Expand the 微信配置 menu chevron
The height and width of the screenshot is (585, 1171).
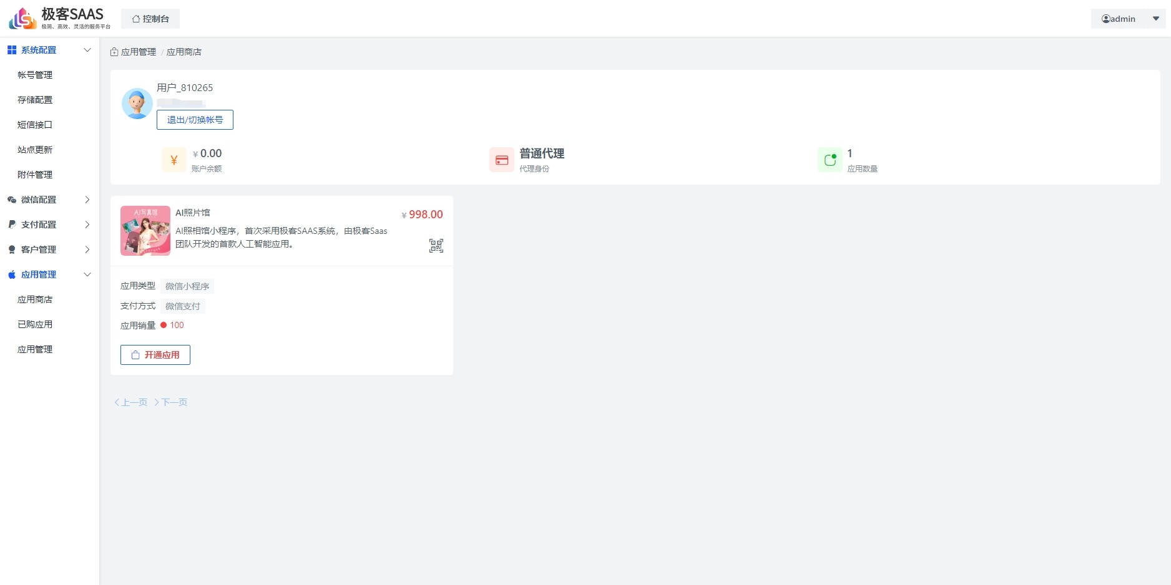[87, 200]
